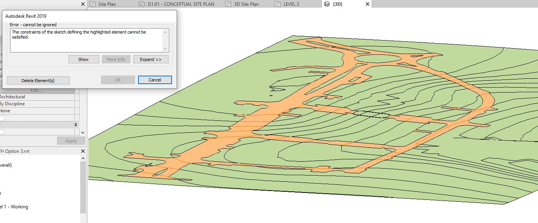The image size is (538, 223).
Task: Collapse the Properties group with the double chevron
Action: [x=76, y=124]
